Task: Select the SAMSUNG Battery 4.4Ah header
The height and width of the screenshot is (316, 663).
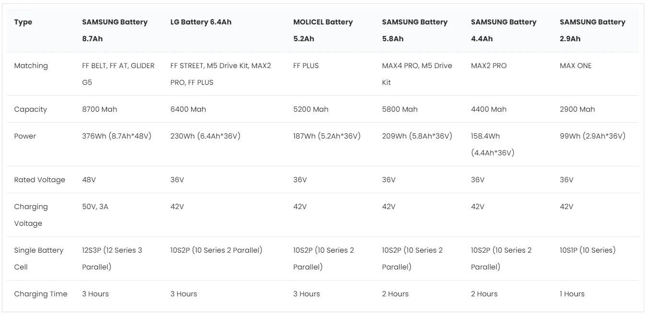Action: (x=503, y=30)
